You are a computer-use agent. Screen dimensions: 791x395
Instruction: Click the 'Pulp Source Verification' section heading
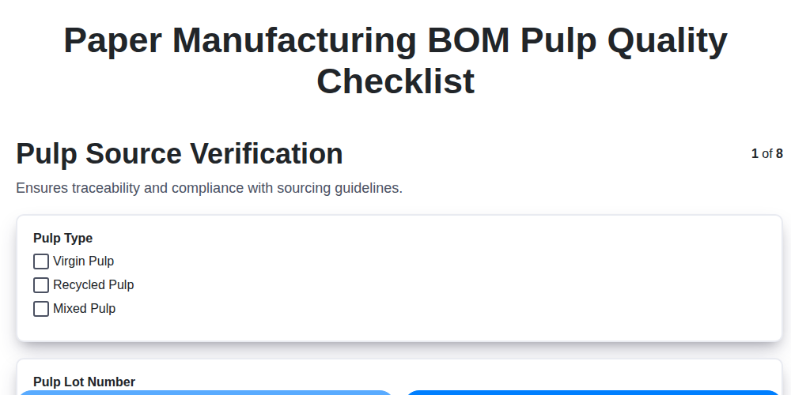(180, 154)
